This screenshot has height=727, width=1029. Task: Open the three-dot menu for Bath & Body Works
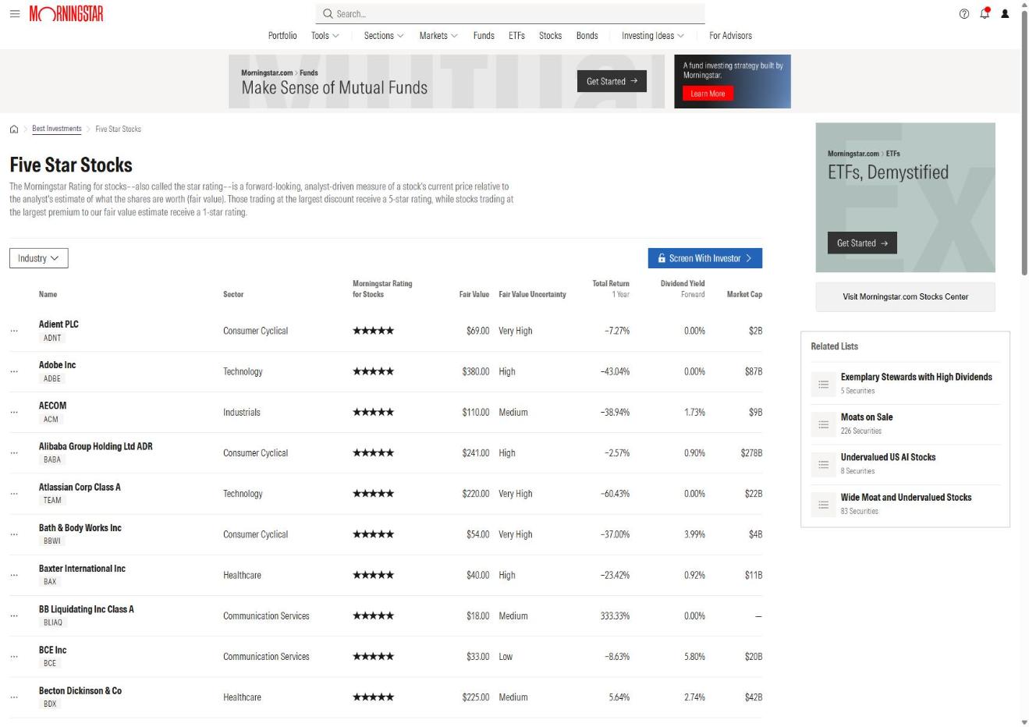tap(14, 535)
